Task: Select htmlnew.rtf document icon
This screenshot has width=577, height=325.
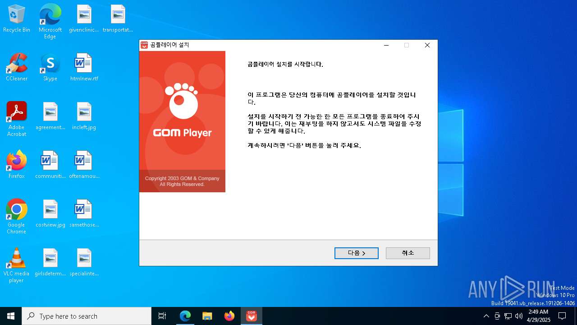Action: pyautogui.click(x=84, y=68)
